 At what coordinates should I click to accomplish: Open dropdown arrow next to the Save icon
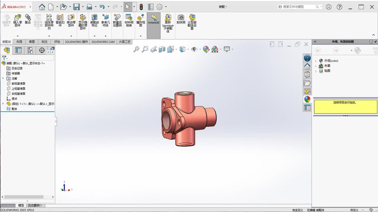(83, 7)
